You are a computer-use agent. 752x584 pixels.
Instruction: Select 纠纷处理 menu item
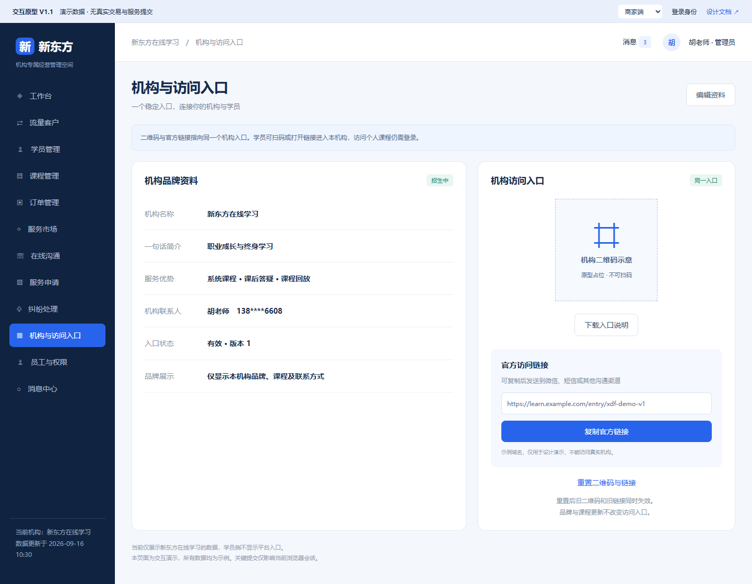(x=57, y=309)
